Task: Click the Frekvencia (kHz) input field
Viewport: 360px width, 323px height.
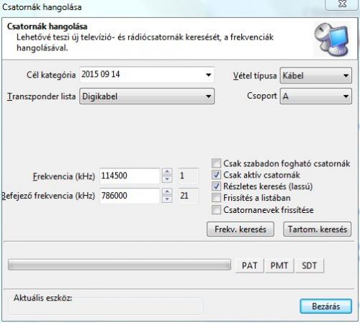Action: click(x=130, y=176)
